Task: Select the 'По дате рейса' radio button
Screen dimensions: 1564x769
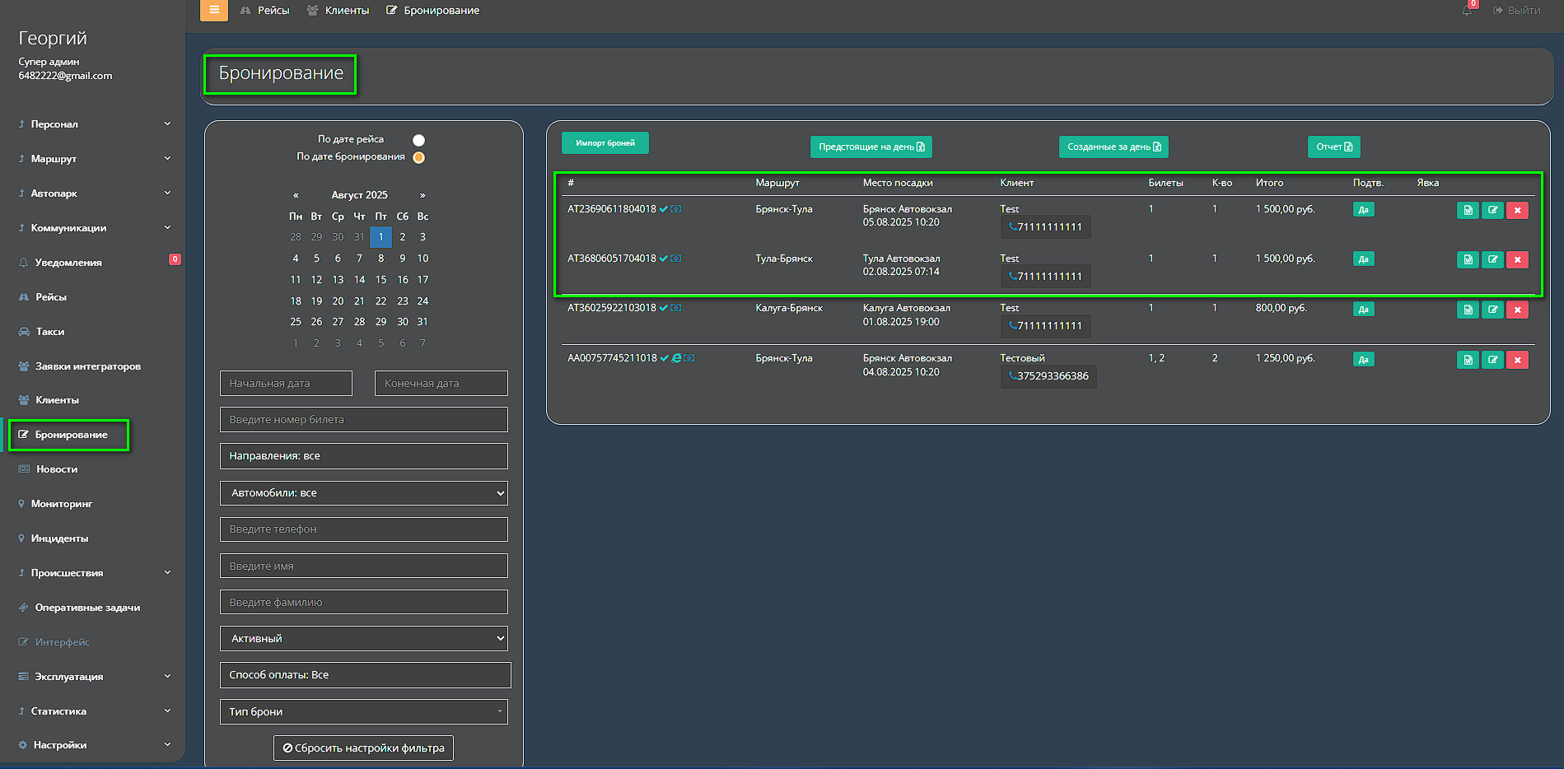Action: (x=418, y=140)
